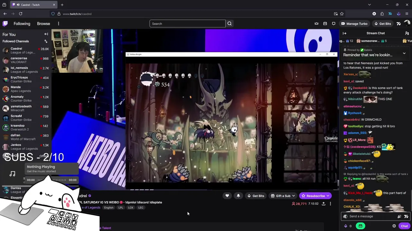The image size is (412, 231).
Task: Click the music overlay progress bar
Action: [x=52, y=180]
